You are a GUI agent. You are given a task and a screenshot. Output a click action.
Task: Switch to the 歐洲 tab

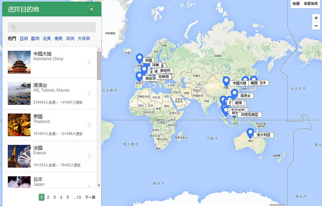click(x=35, y=39)
